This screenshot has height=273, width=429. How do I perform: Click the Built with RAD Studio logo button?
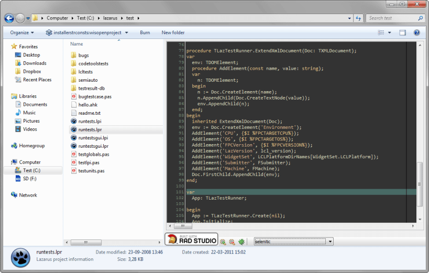tap(191, 240)
